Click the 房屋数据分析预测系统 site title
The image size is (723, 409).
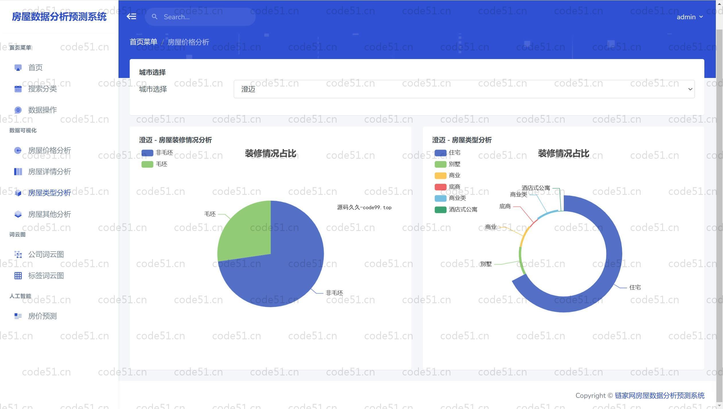click(x=59, y=17)
